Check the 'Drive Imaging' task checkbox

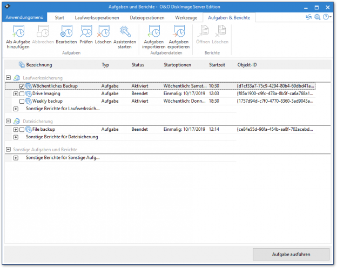click(x=22, y=93)
